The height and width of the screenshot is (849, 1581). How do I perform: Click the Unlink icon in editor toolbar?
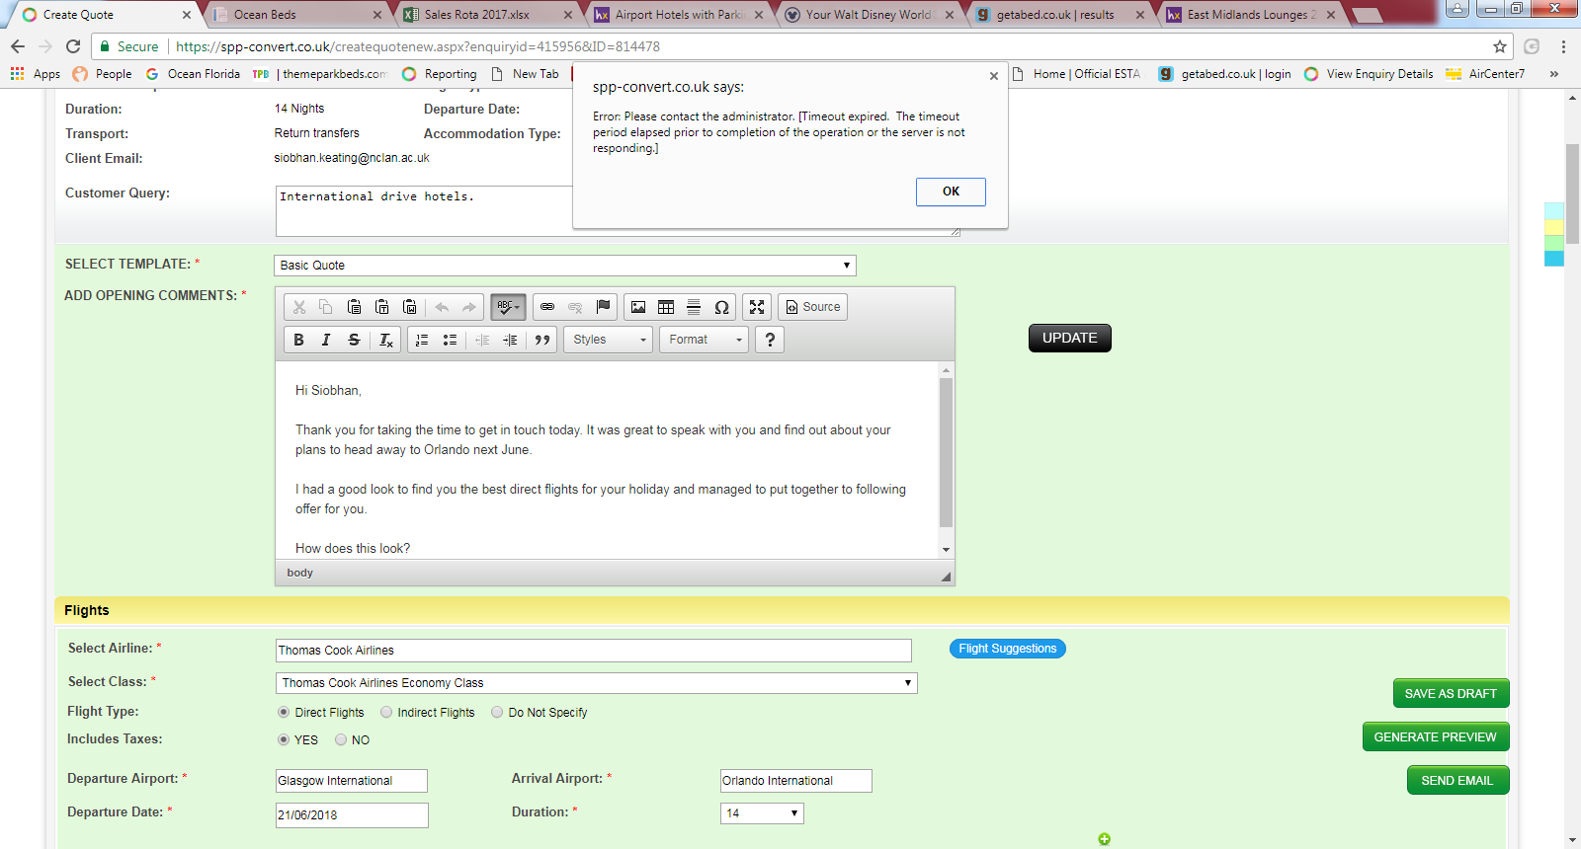click(575, 307)
